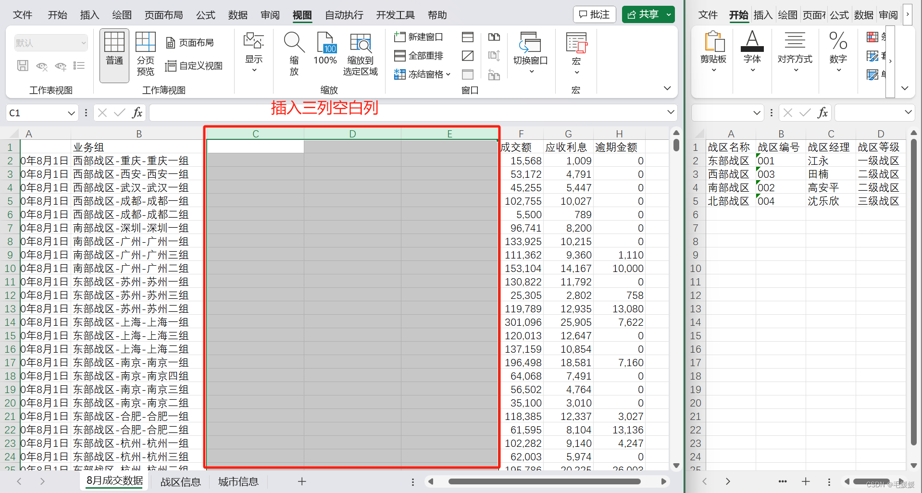Arrange all windows (全部重排)

pos(418,56)
